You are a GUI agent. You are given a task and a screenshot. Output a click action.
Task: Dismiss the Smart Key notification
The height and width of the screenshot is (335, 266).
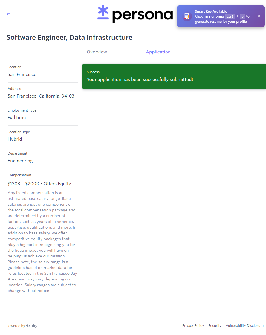(259, 16)
